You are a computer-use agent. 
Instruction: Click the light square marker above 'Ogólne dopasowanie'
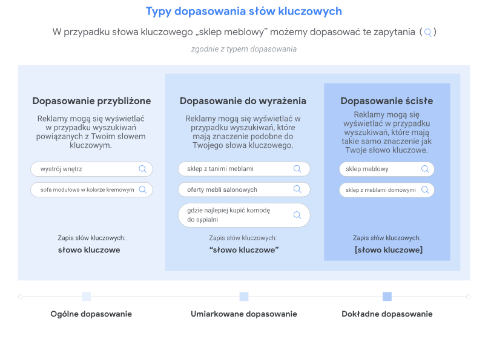(x=86, y=296)
